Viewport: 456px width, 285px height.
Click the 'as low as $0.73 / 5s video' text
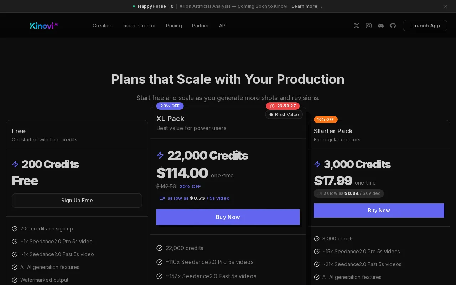click(x=198, y=198)
